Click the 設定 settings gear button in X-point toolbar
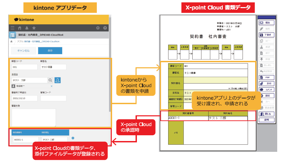This screenshot has height=163, width=284. click(x=267, y=96)
